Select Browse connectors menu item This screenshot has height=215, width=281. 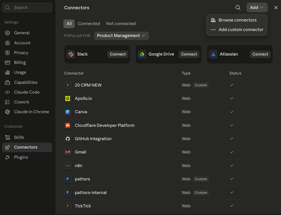click(x=237, y=20)
